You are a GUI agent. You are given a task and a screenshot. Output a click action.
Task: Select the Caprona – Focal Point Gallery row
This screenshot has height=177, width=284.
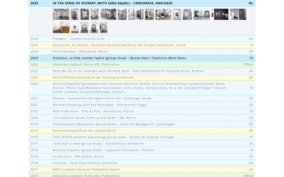click(142, 163)
